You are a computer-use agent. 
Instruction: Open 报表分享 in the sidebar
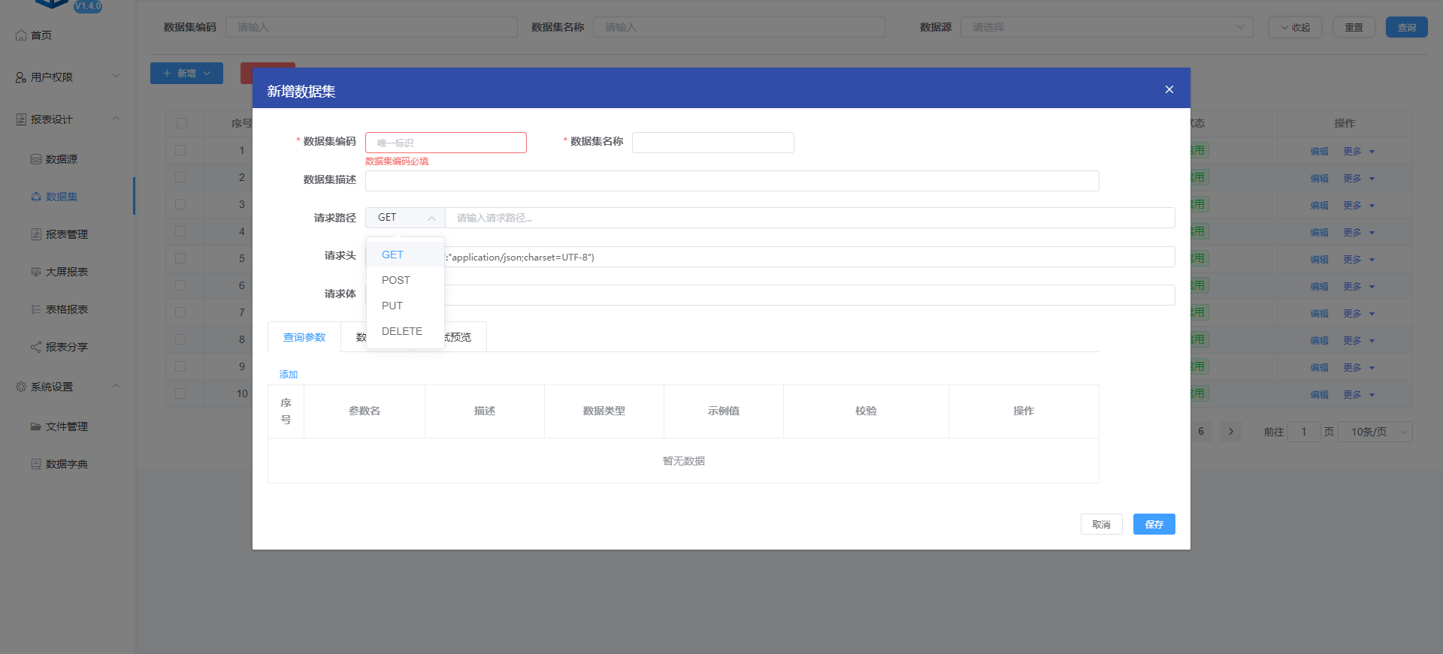click(x=66, y=347)
